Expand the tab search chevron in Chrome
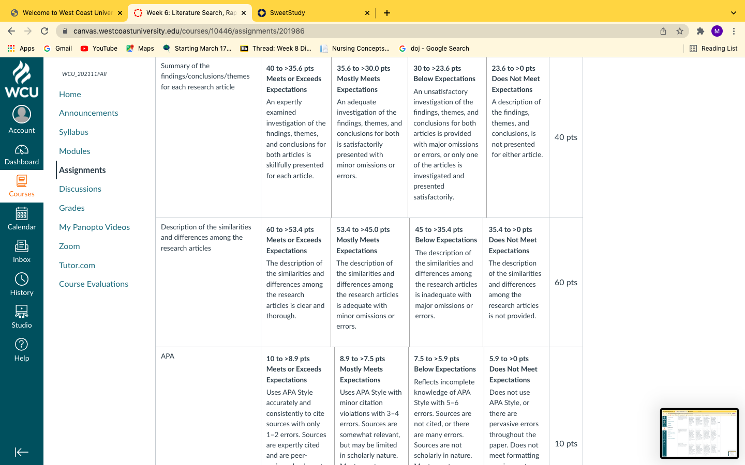745x465 pixels. (x=733, y=13)
